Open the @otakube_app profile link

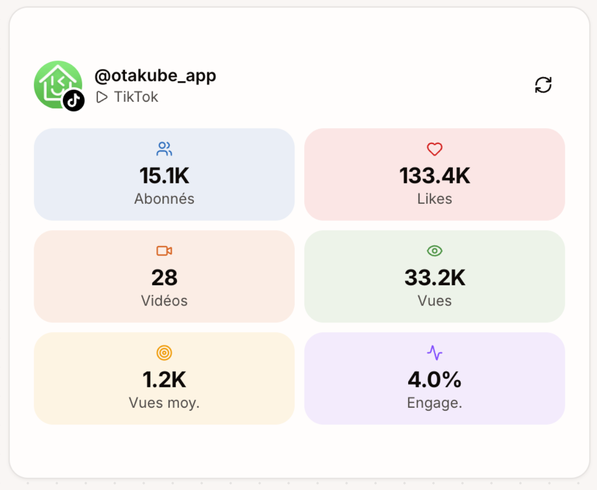pos(155,76)
